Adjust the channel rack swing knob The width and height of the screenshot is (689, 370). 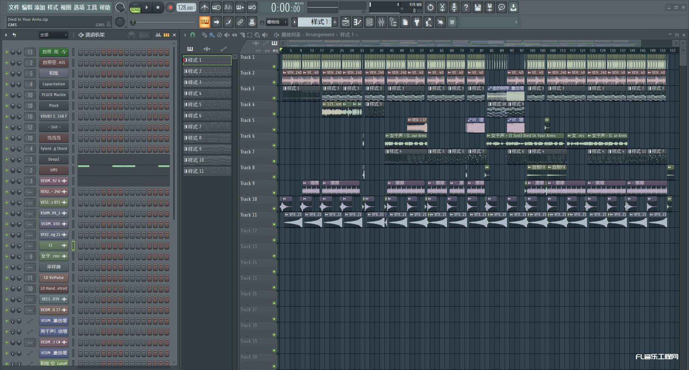click(x=131, y=35)
